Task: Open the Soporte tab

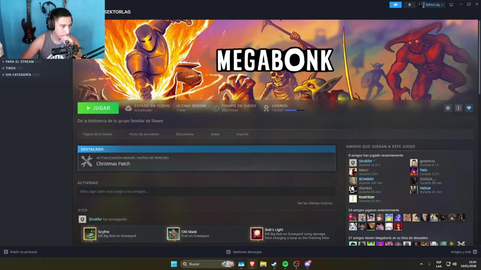Action: click(x=242, y=134)
